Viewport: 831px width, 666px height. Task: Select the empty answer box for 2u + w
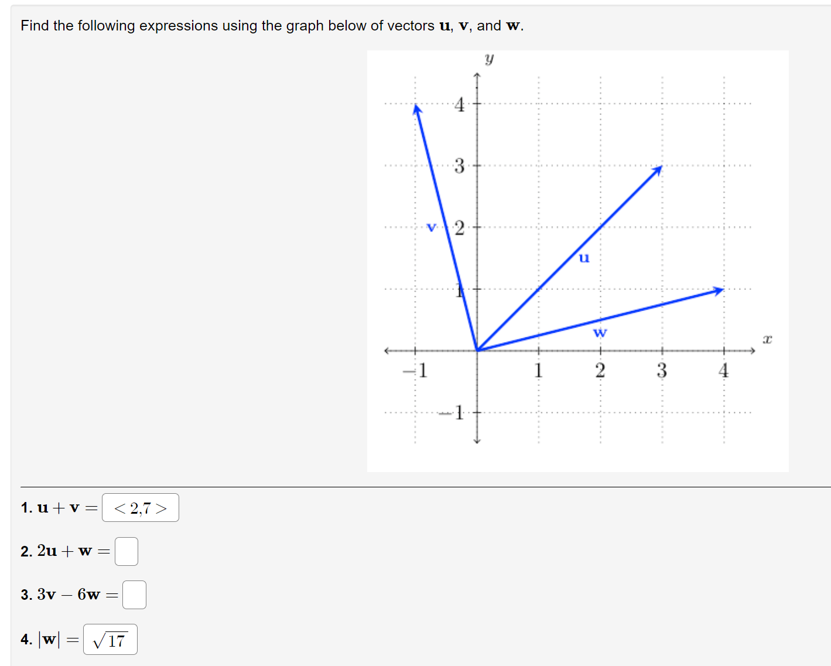(x=126, y=551)
